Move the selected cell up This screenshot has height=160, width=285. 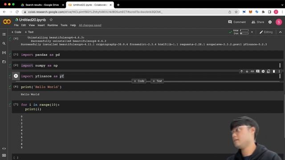(x=241, y=71)
